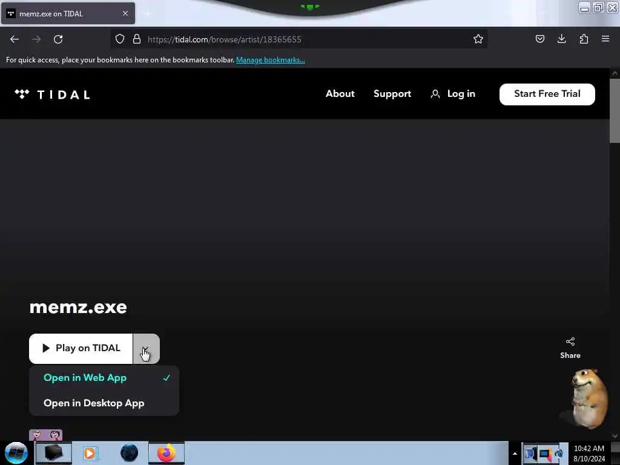Click the last system tray icon beside clock
Image resolution: width=620 pixels, height=465 pixels.
tap(559, 453)
